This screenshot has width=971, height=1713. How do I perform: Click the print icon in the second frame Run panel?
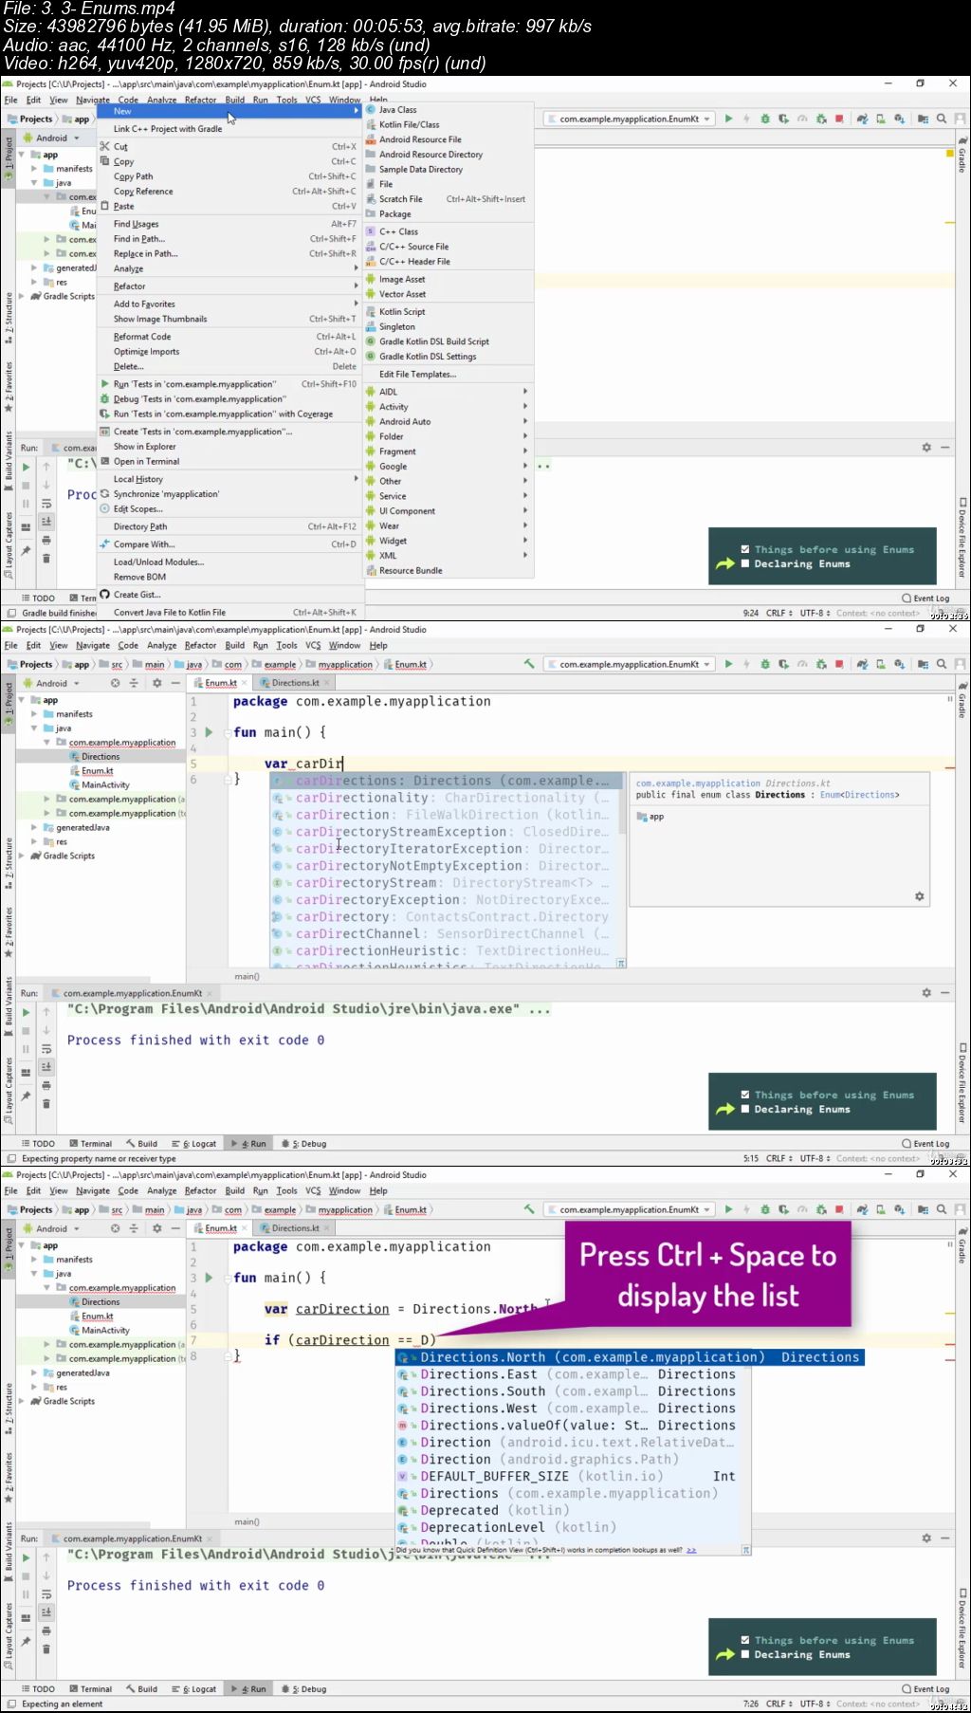tap(46, 1085)
